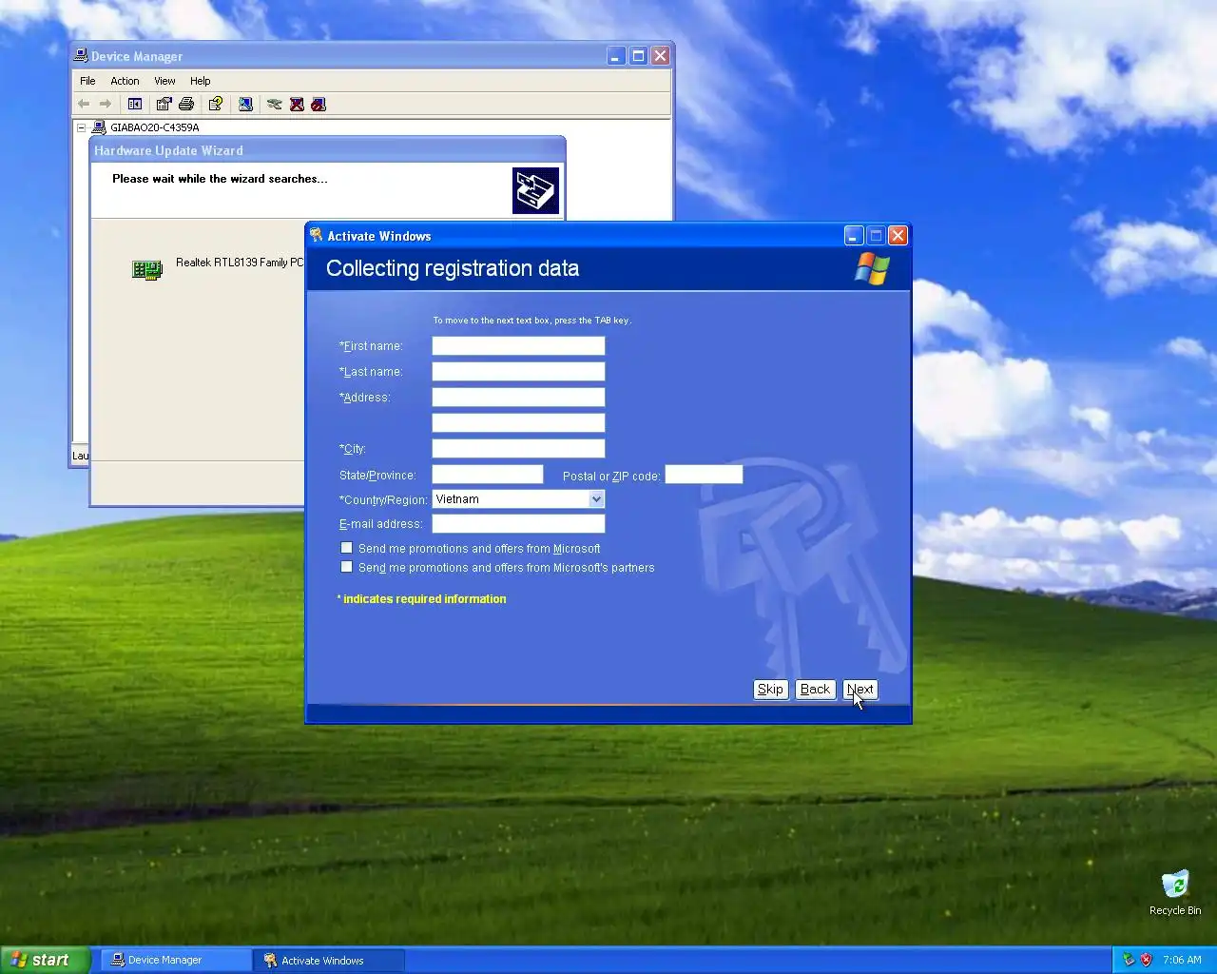Click the Uninstall device toolbar icon
Image resolution: width=1217 pixels, height=974 pixels.
coord(297,104)
